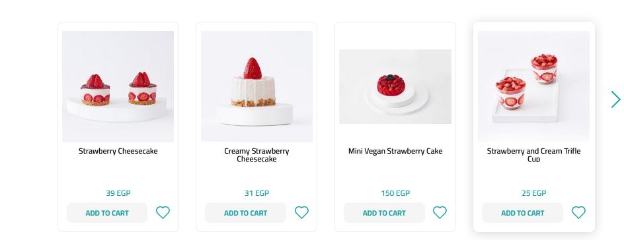The height and width of the screenshot is (240, 624).
Task: Click the 39 EGP price label
Action: [118, 193]
